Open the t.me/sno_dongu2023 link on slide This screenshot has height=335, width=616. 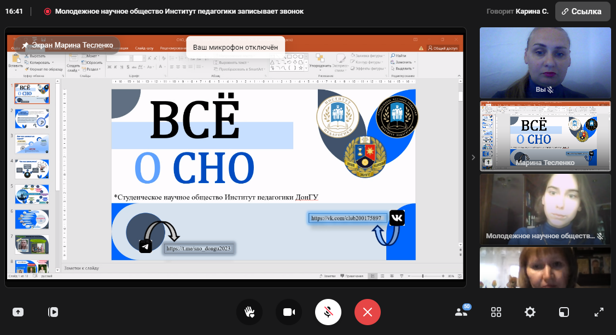[199, 248]
